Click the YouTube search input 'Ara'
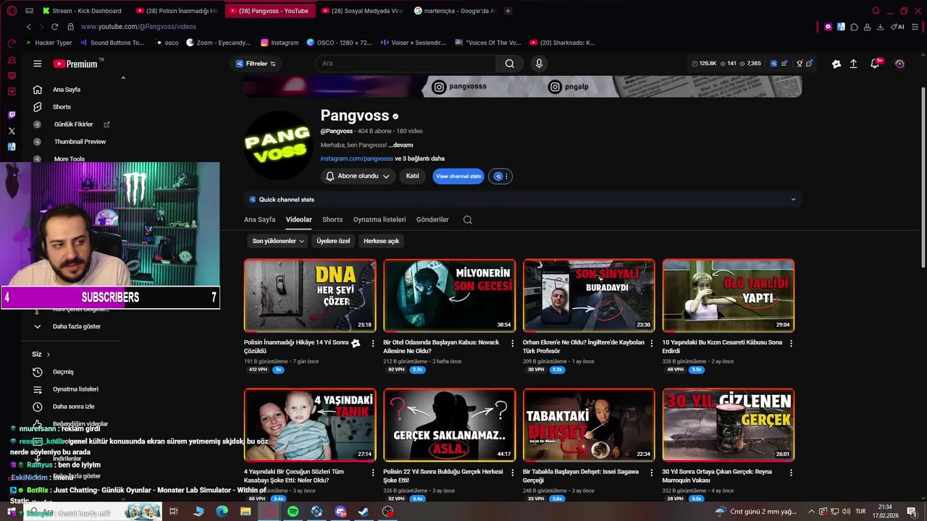Screen dimensions: 927x521 [406, 64]
